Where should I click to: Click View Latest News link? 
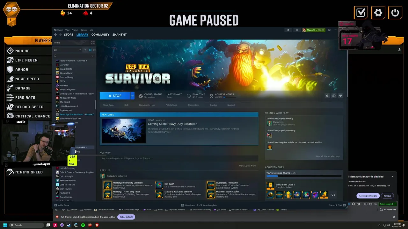[x=248, y=166]
